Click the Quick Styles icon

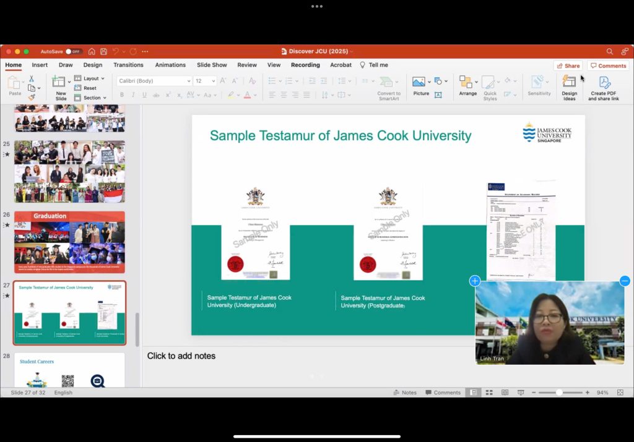[x=489, y=82]
